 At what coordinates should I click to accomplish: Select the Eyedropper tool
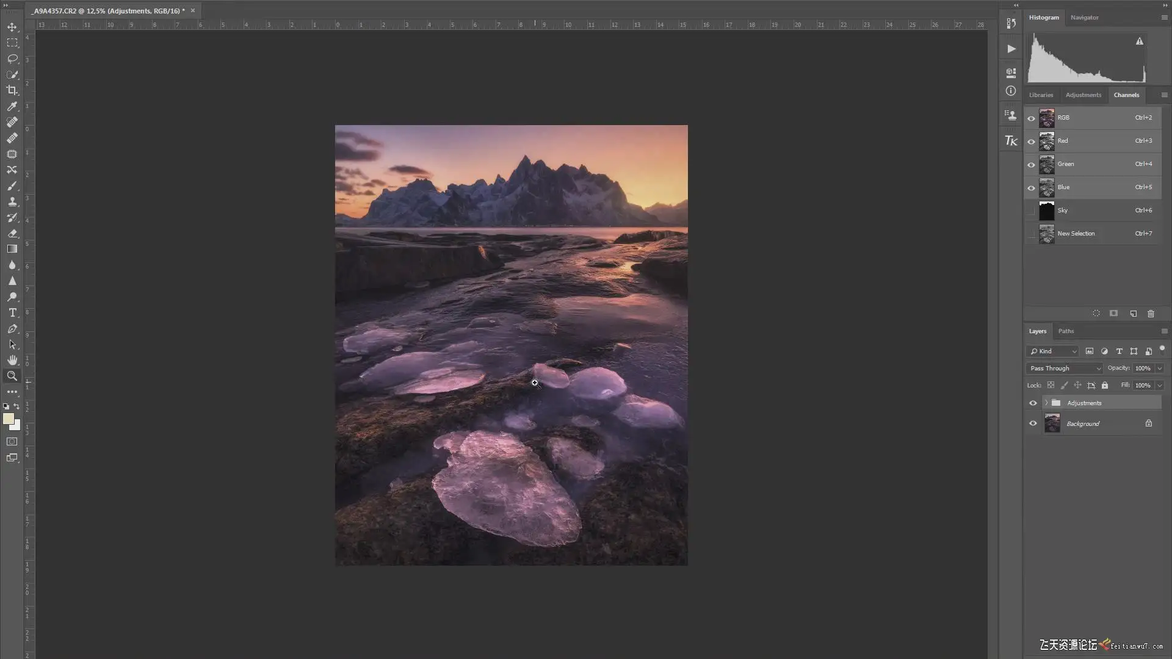coord(12,106)
